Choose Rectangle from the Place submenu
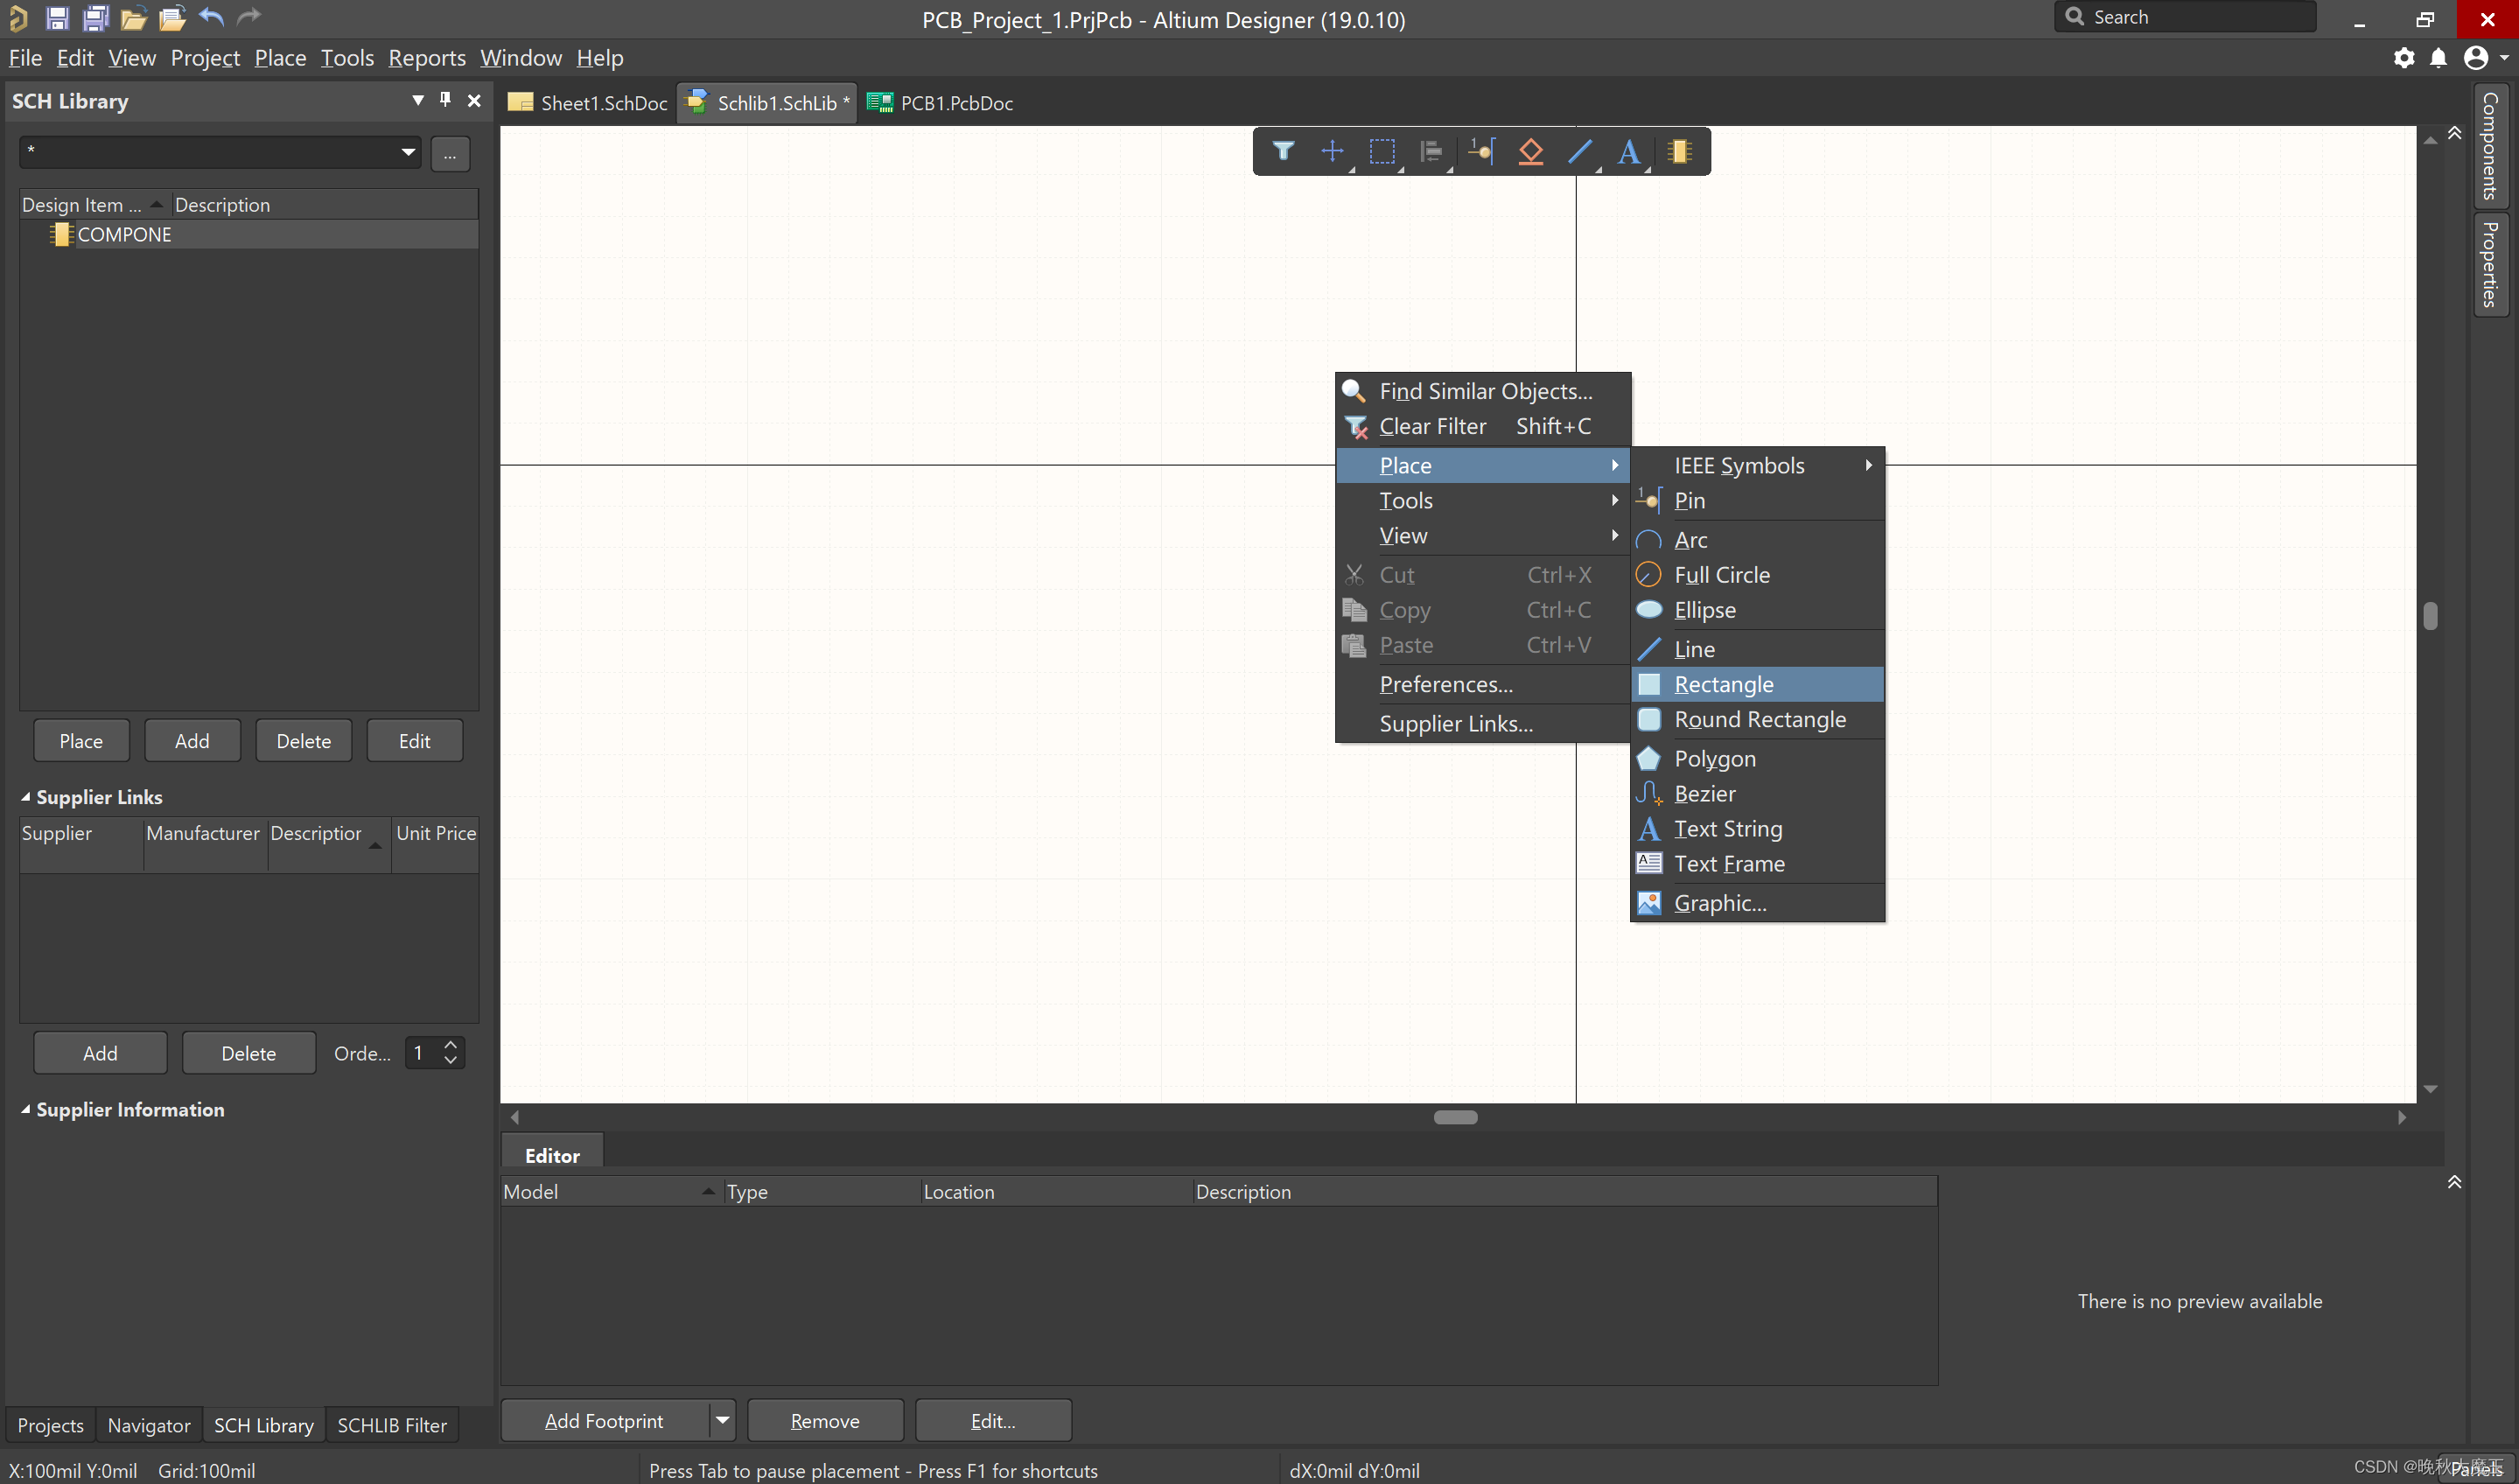Screen dimensions: 2519x1484 1723,684
